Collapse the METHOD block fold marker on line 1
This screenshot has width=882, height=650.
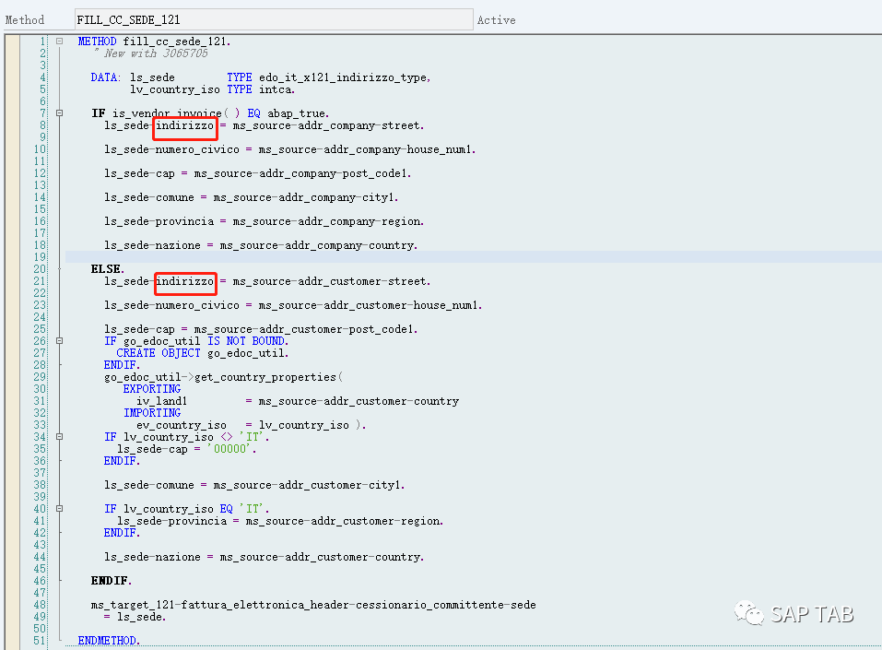coord(59,41)
